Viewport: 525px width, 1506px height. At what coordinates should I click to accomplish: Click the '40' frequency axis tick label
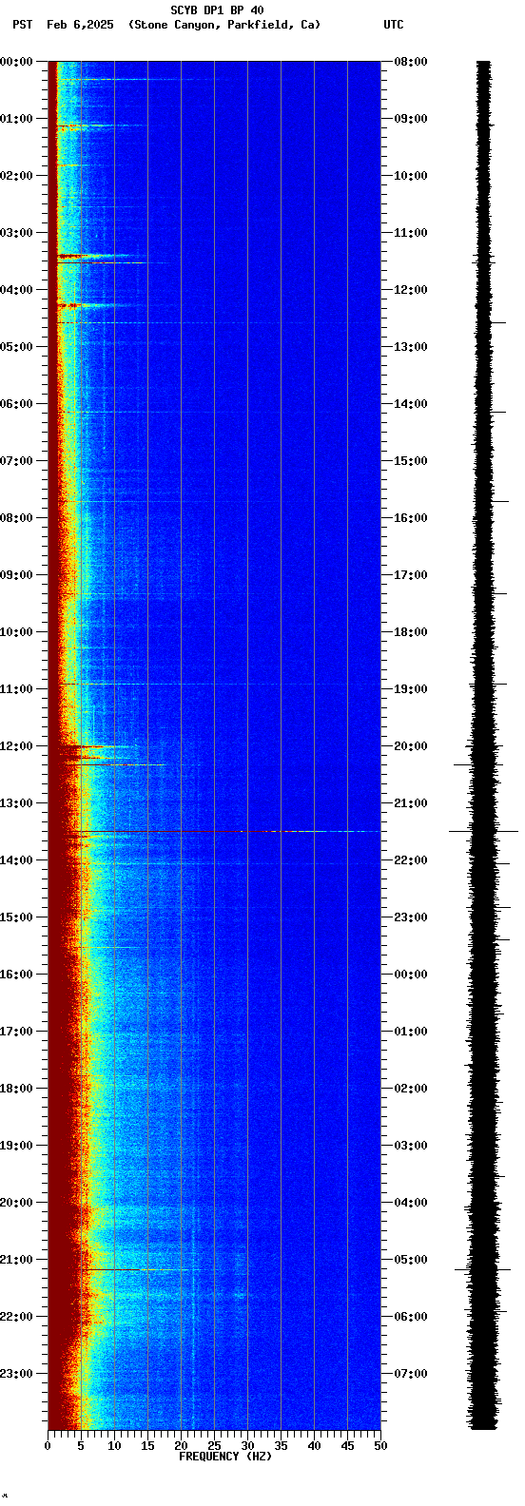pos(314,1446)
